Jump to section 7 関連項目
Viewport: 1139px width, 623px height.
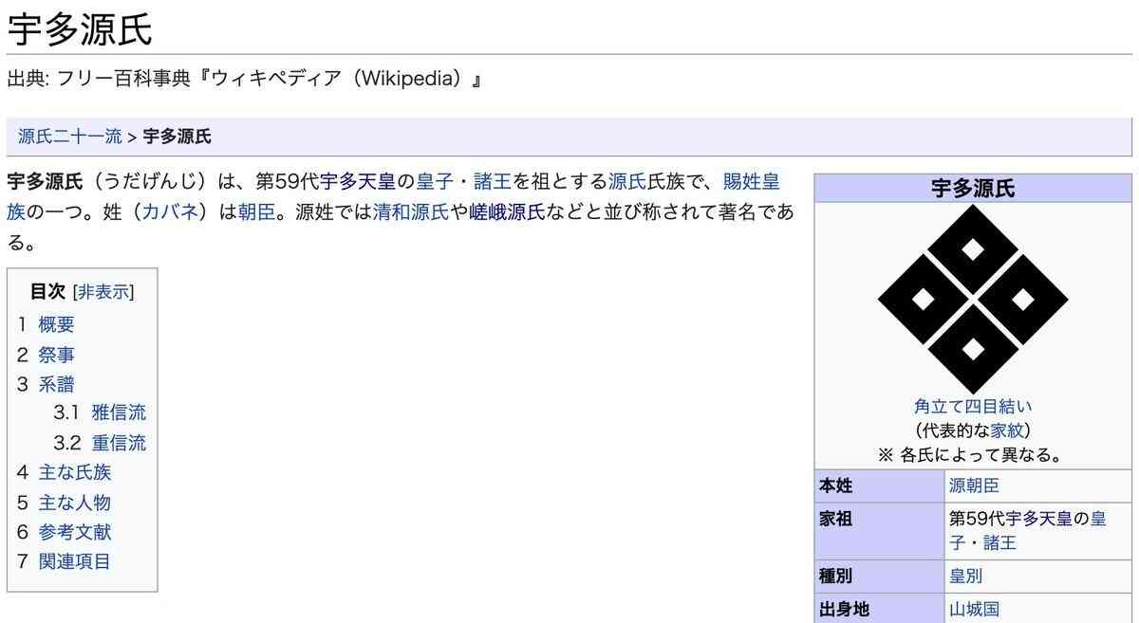click(x=74, y=561)
